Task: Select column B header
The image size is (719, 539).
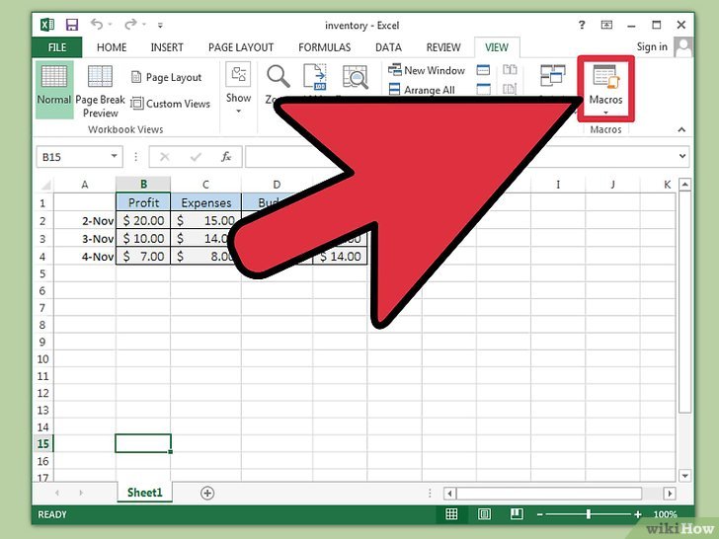Action: pos(143,185)
